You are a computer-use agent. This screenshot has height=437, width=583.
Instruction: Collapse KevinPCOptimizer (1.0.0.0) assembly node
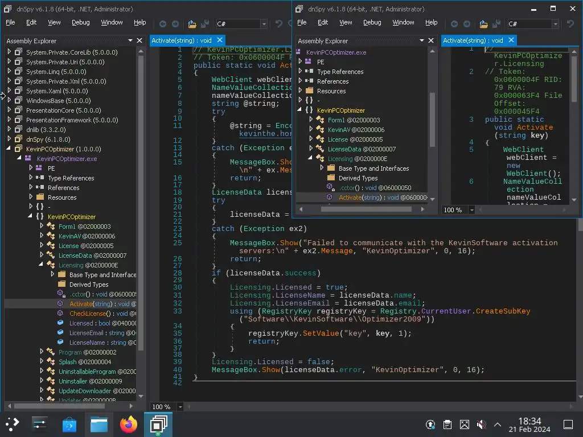(9, 149)
